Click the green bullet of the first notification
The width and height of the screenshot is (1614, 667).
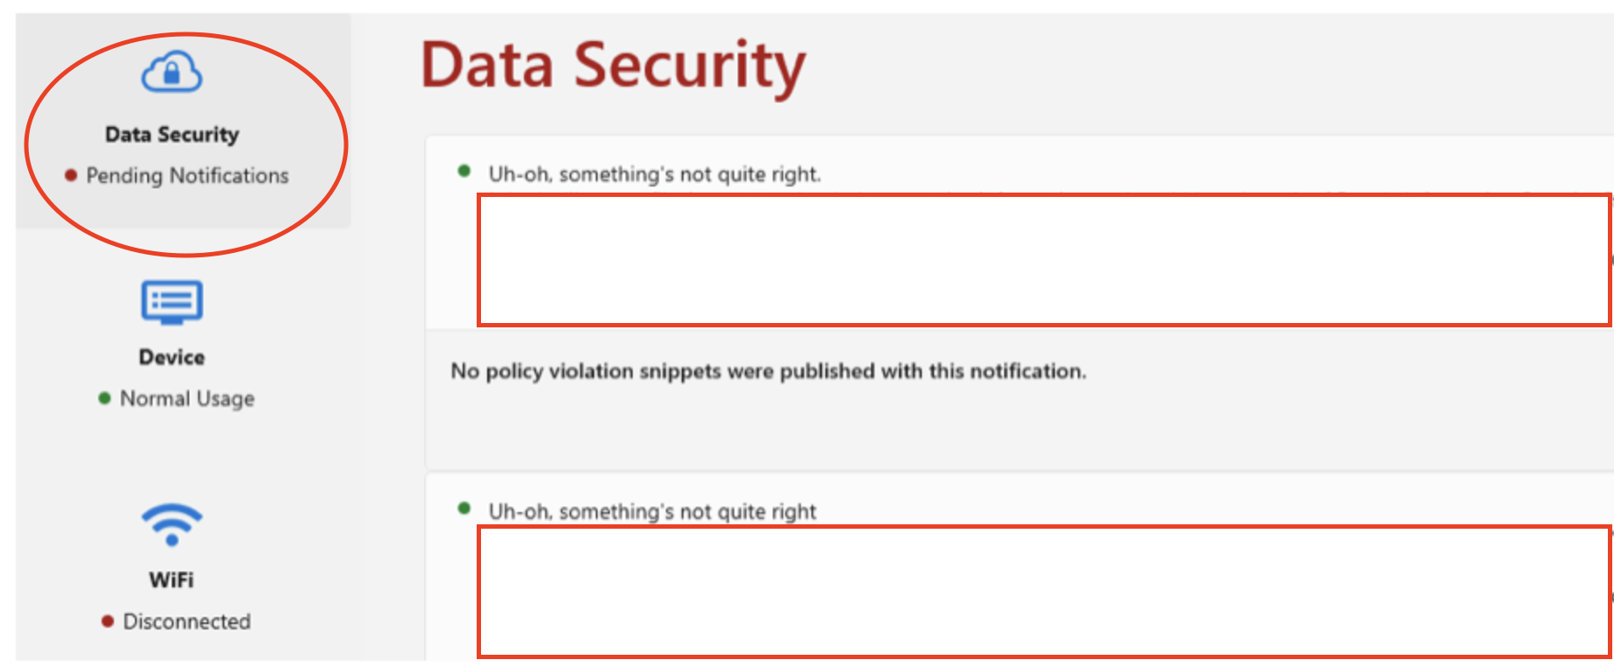coord(464,172)
